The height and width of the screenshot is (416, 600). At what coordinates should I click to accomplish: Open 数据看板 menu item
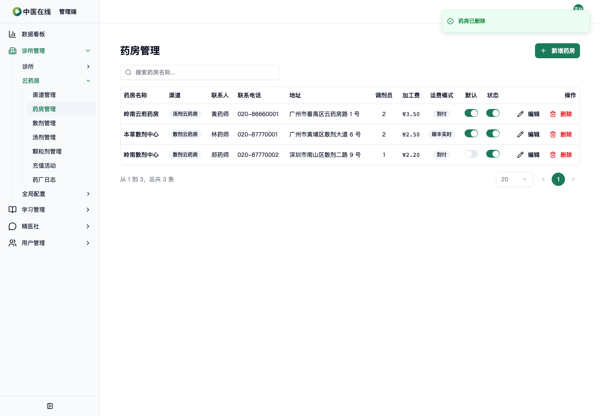tap(50, 34)
